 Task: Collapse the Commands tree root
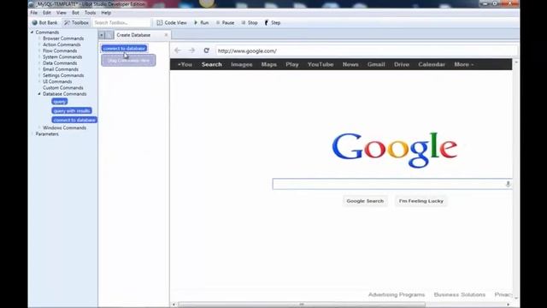32,33
